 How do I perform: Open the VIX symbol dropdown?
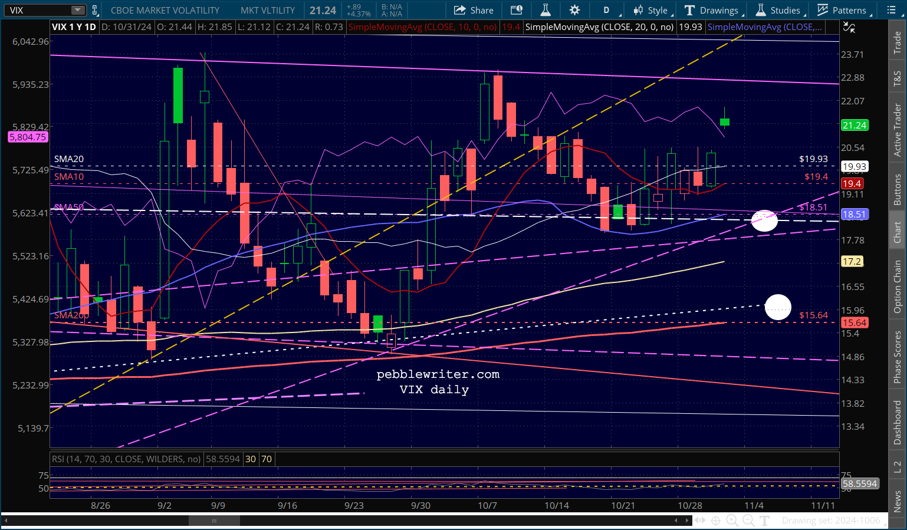click(x=75, y=10)
